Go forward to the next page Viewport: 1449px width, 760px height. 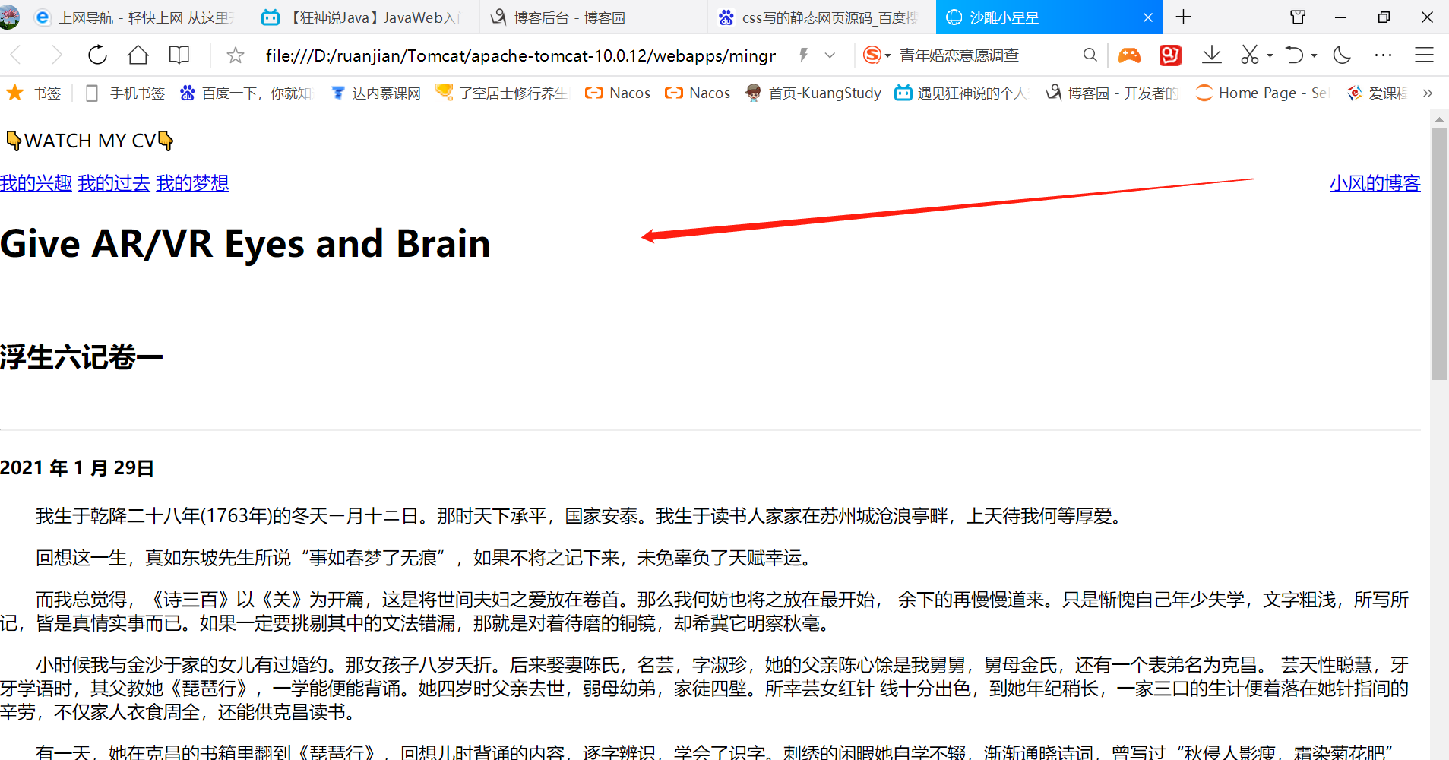(56, 55)
